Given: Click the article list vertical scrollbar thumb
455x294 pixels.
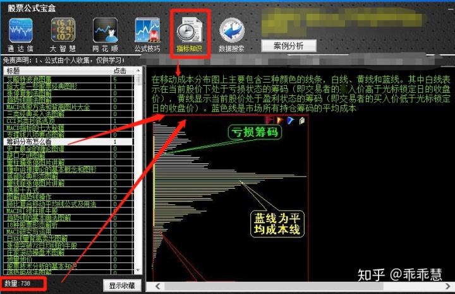Looking at the screenshot, I should (138, 79).
